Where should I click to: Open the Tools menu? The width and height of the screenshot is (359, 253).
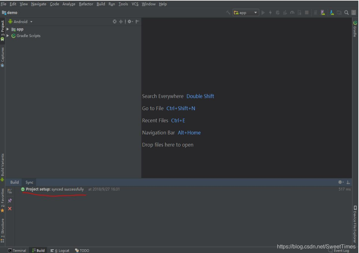(123, 4)
